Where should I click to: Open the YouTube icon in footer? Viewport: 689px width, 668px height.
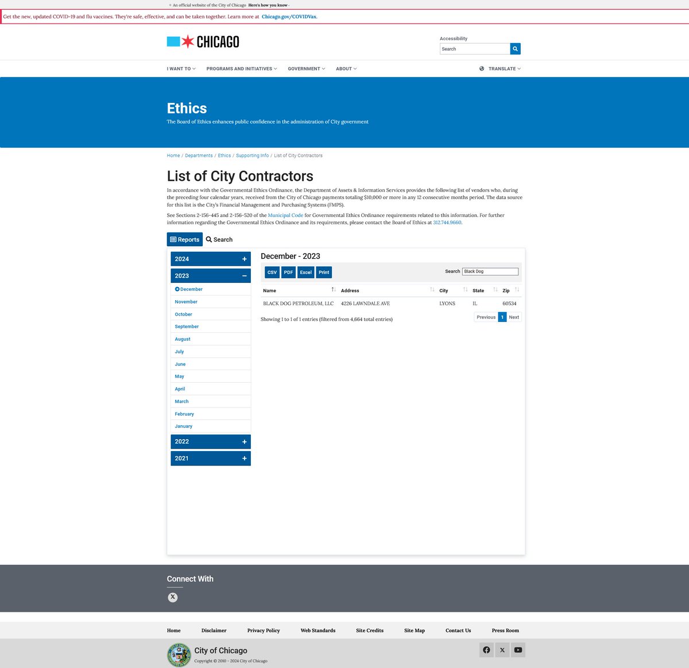518,650
